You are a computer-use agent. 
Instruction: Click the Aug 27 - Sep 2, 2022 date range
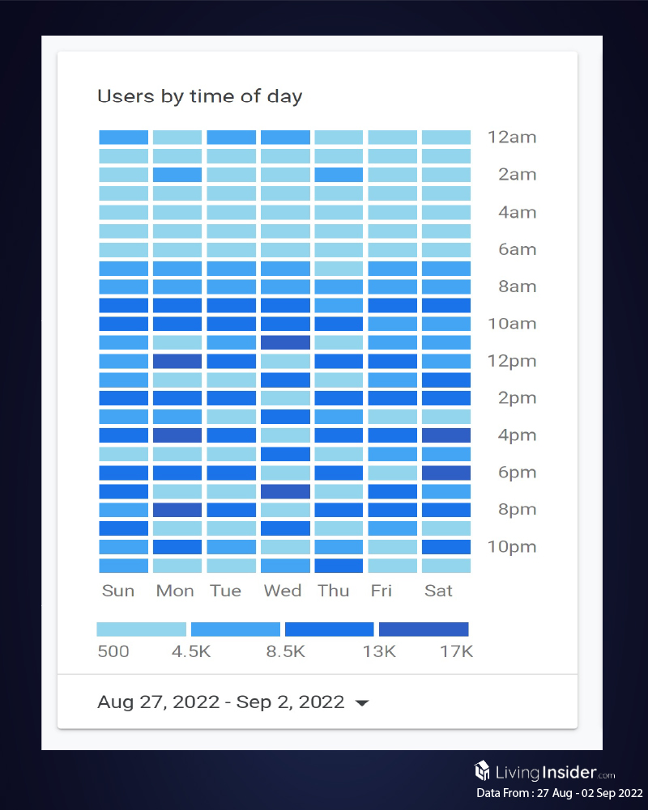[220, 702]
